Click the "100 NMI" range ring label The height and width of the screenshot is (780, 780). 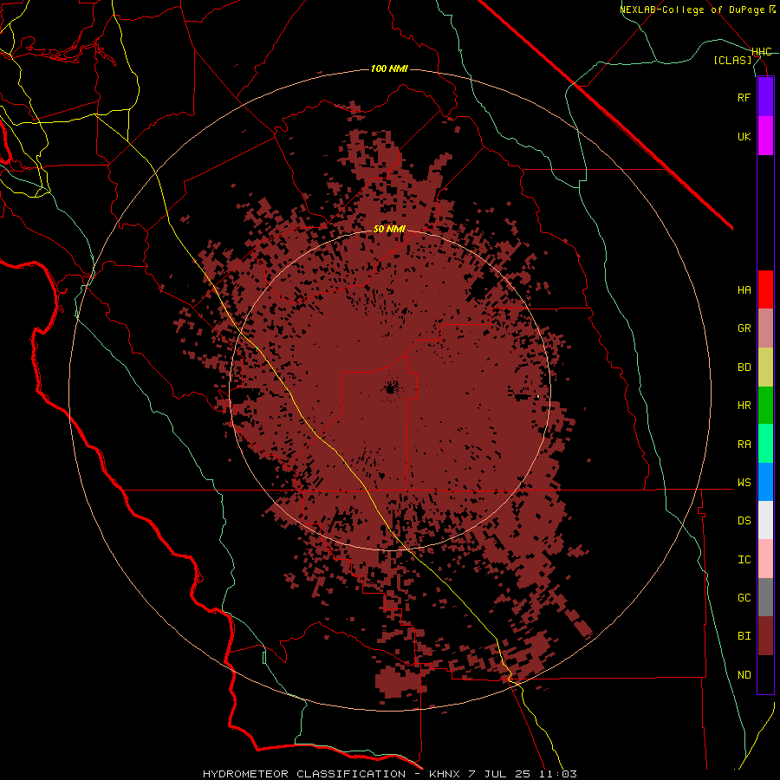[389, 68]
